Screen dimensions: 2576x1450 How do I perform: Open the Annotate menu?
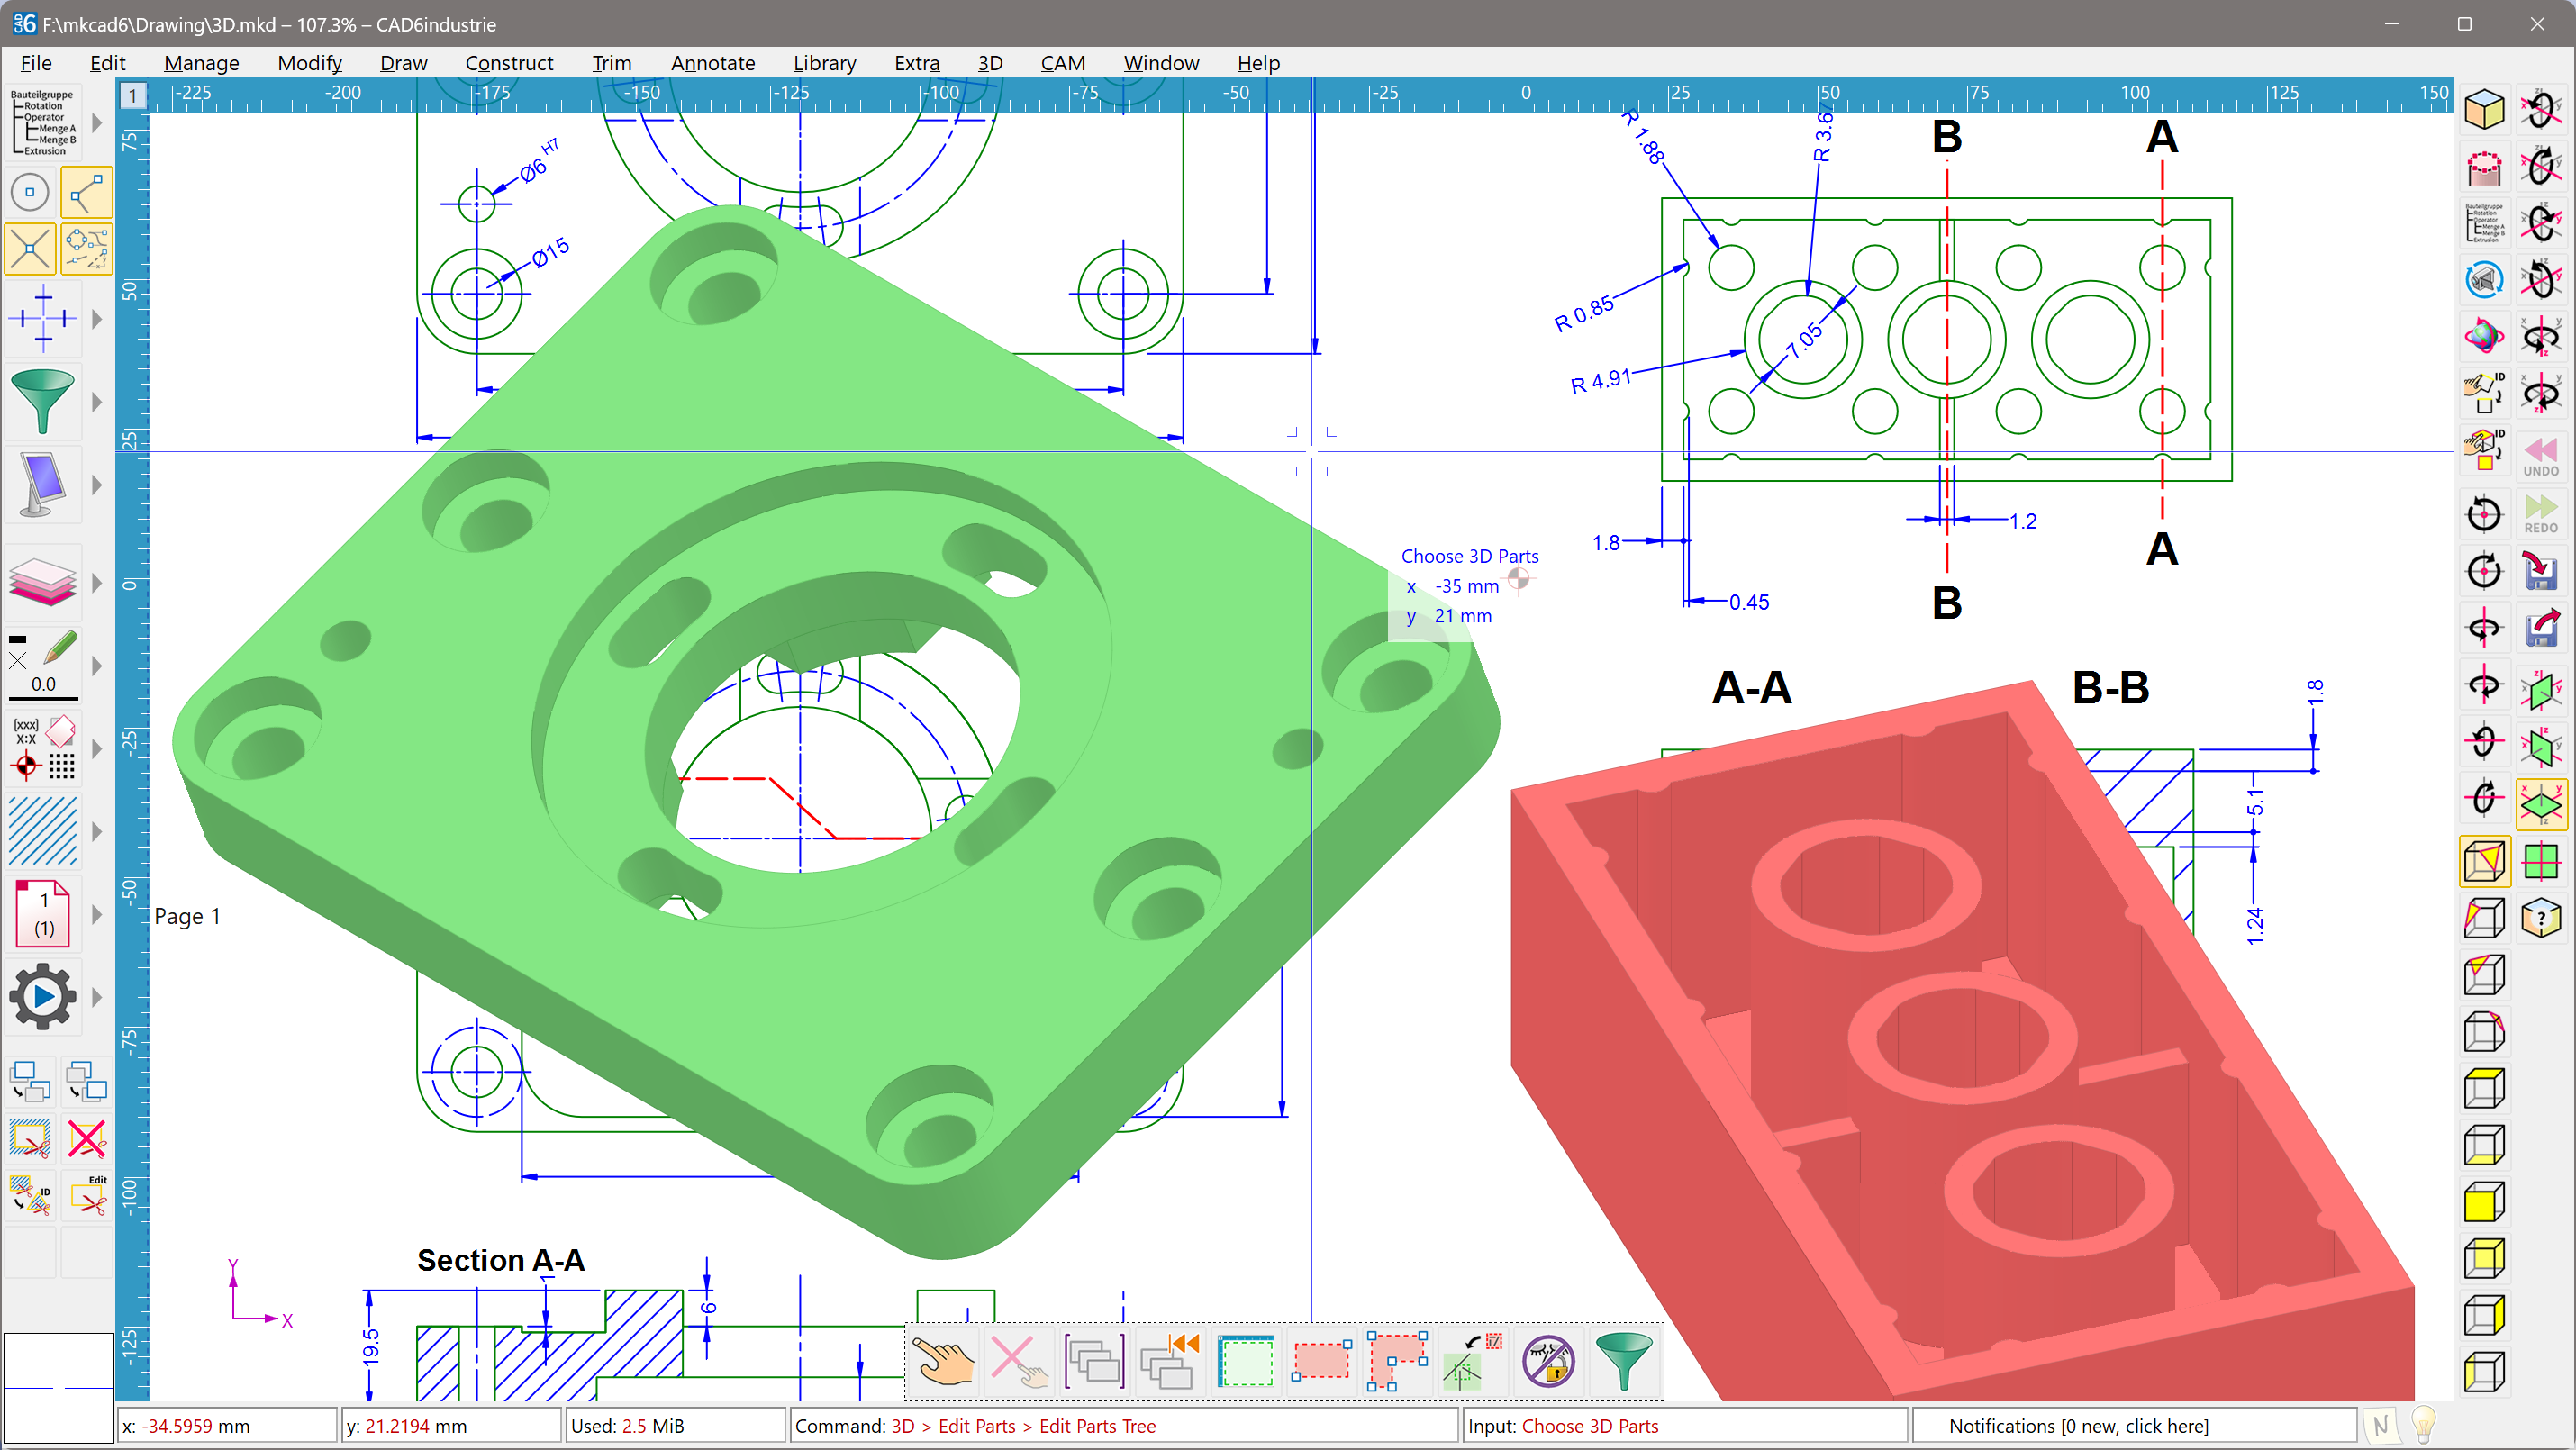(x=713, y=63)
